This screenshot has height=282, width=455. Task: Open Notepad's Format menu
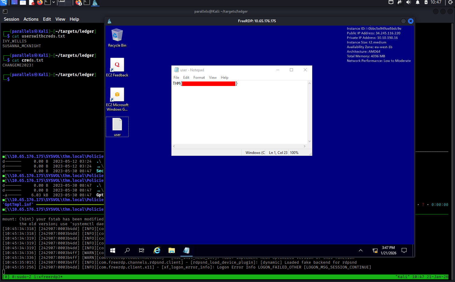pyautogui.click(x=199, y=78)
